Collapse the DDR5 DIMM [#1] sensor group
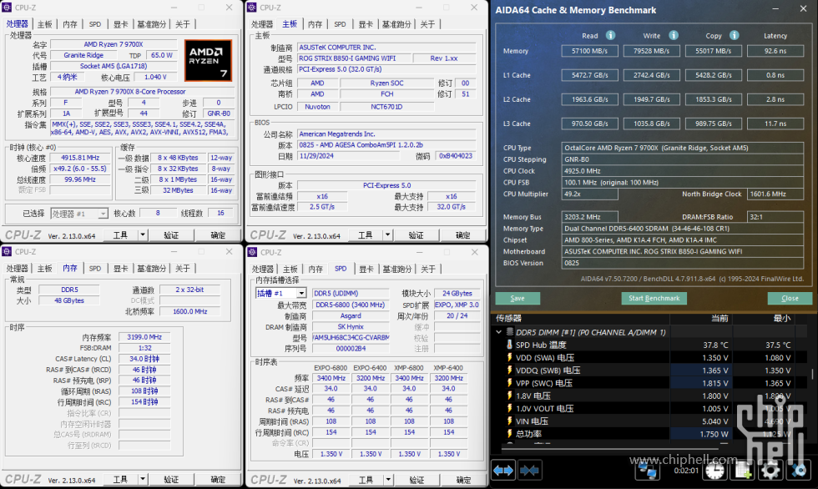Screen dimensions: 818x489 tap(499, 332)
